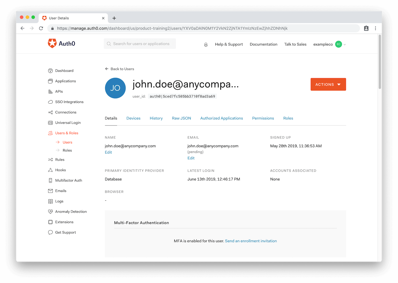The height and width of the screenshot is (283, 398).
Task: Click the Auth0 logo
Action: 62,44
